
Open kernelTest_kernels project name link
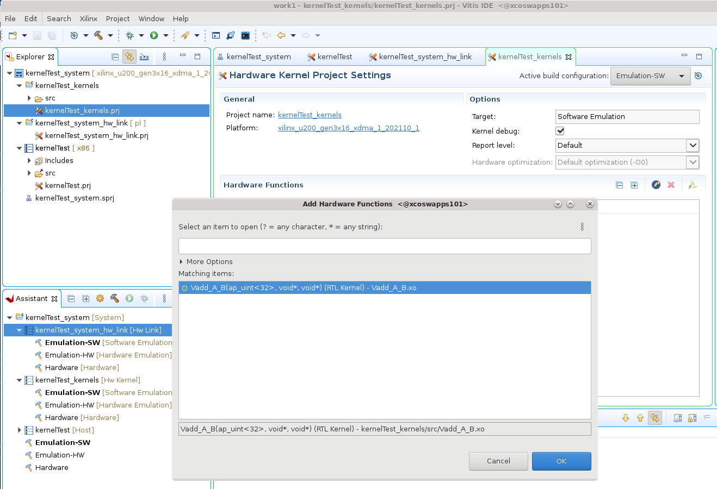(x=310, y=115)
